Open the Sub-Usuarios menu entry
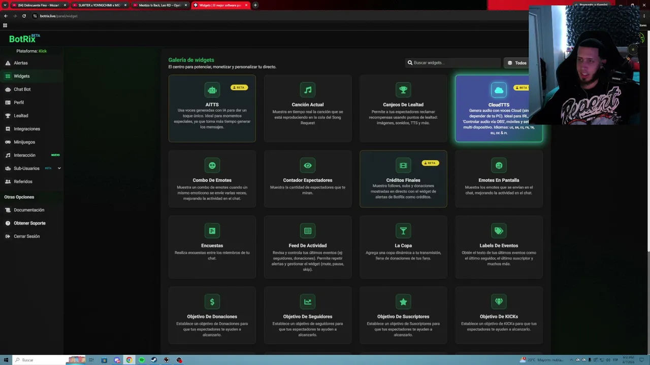Image resolution: width=650 pixels, height=365 pixels. point(26,168)
